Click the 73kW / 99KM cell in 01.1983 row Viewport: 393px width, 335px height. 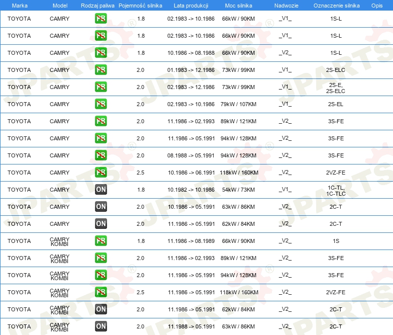(238, 70)
